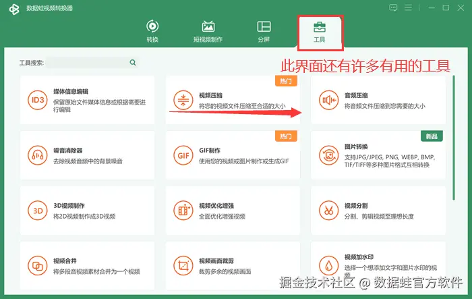The width and height of the screenshot is (472, 299).
Task: Click description 将多段音视频素材合并为一个视频
Action: (x=96, y=271)
